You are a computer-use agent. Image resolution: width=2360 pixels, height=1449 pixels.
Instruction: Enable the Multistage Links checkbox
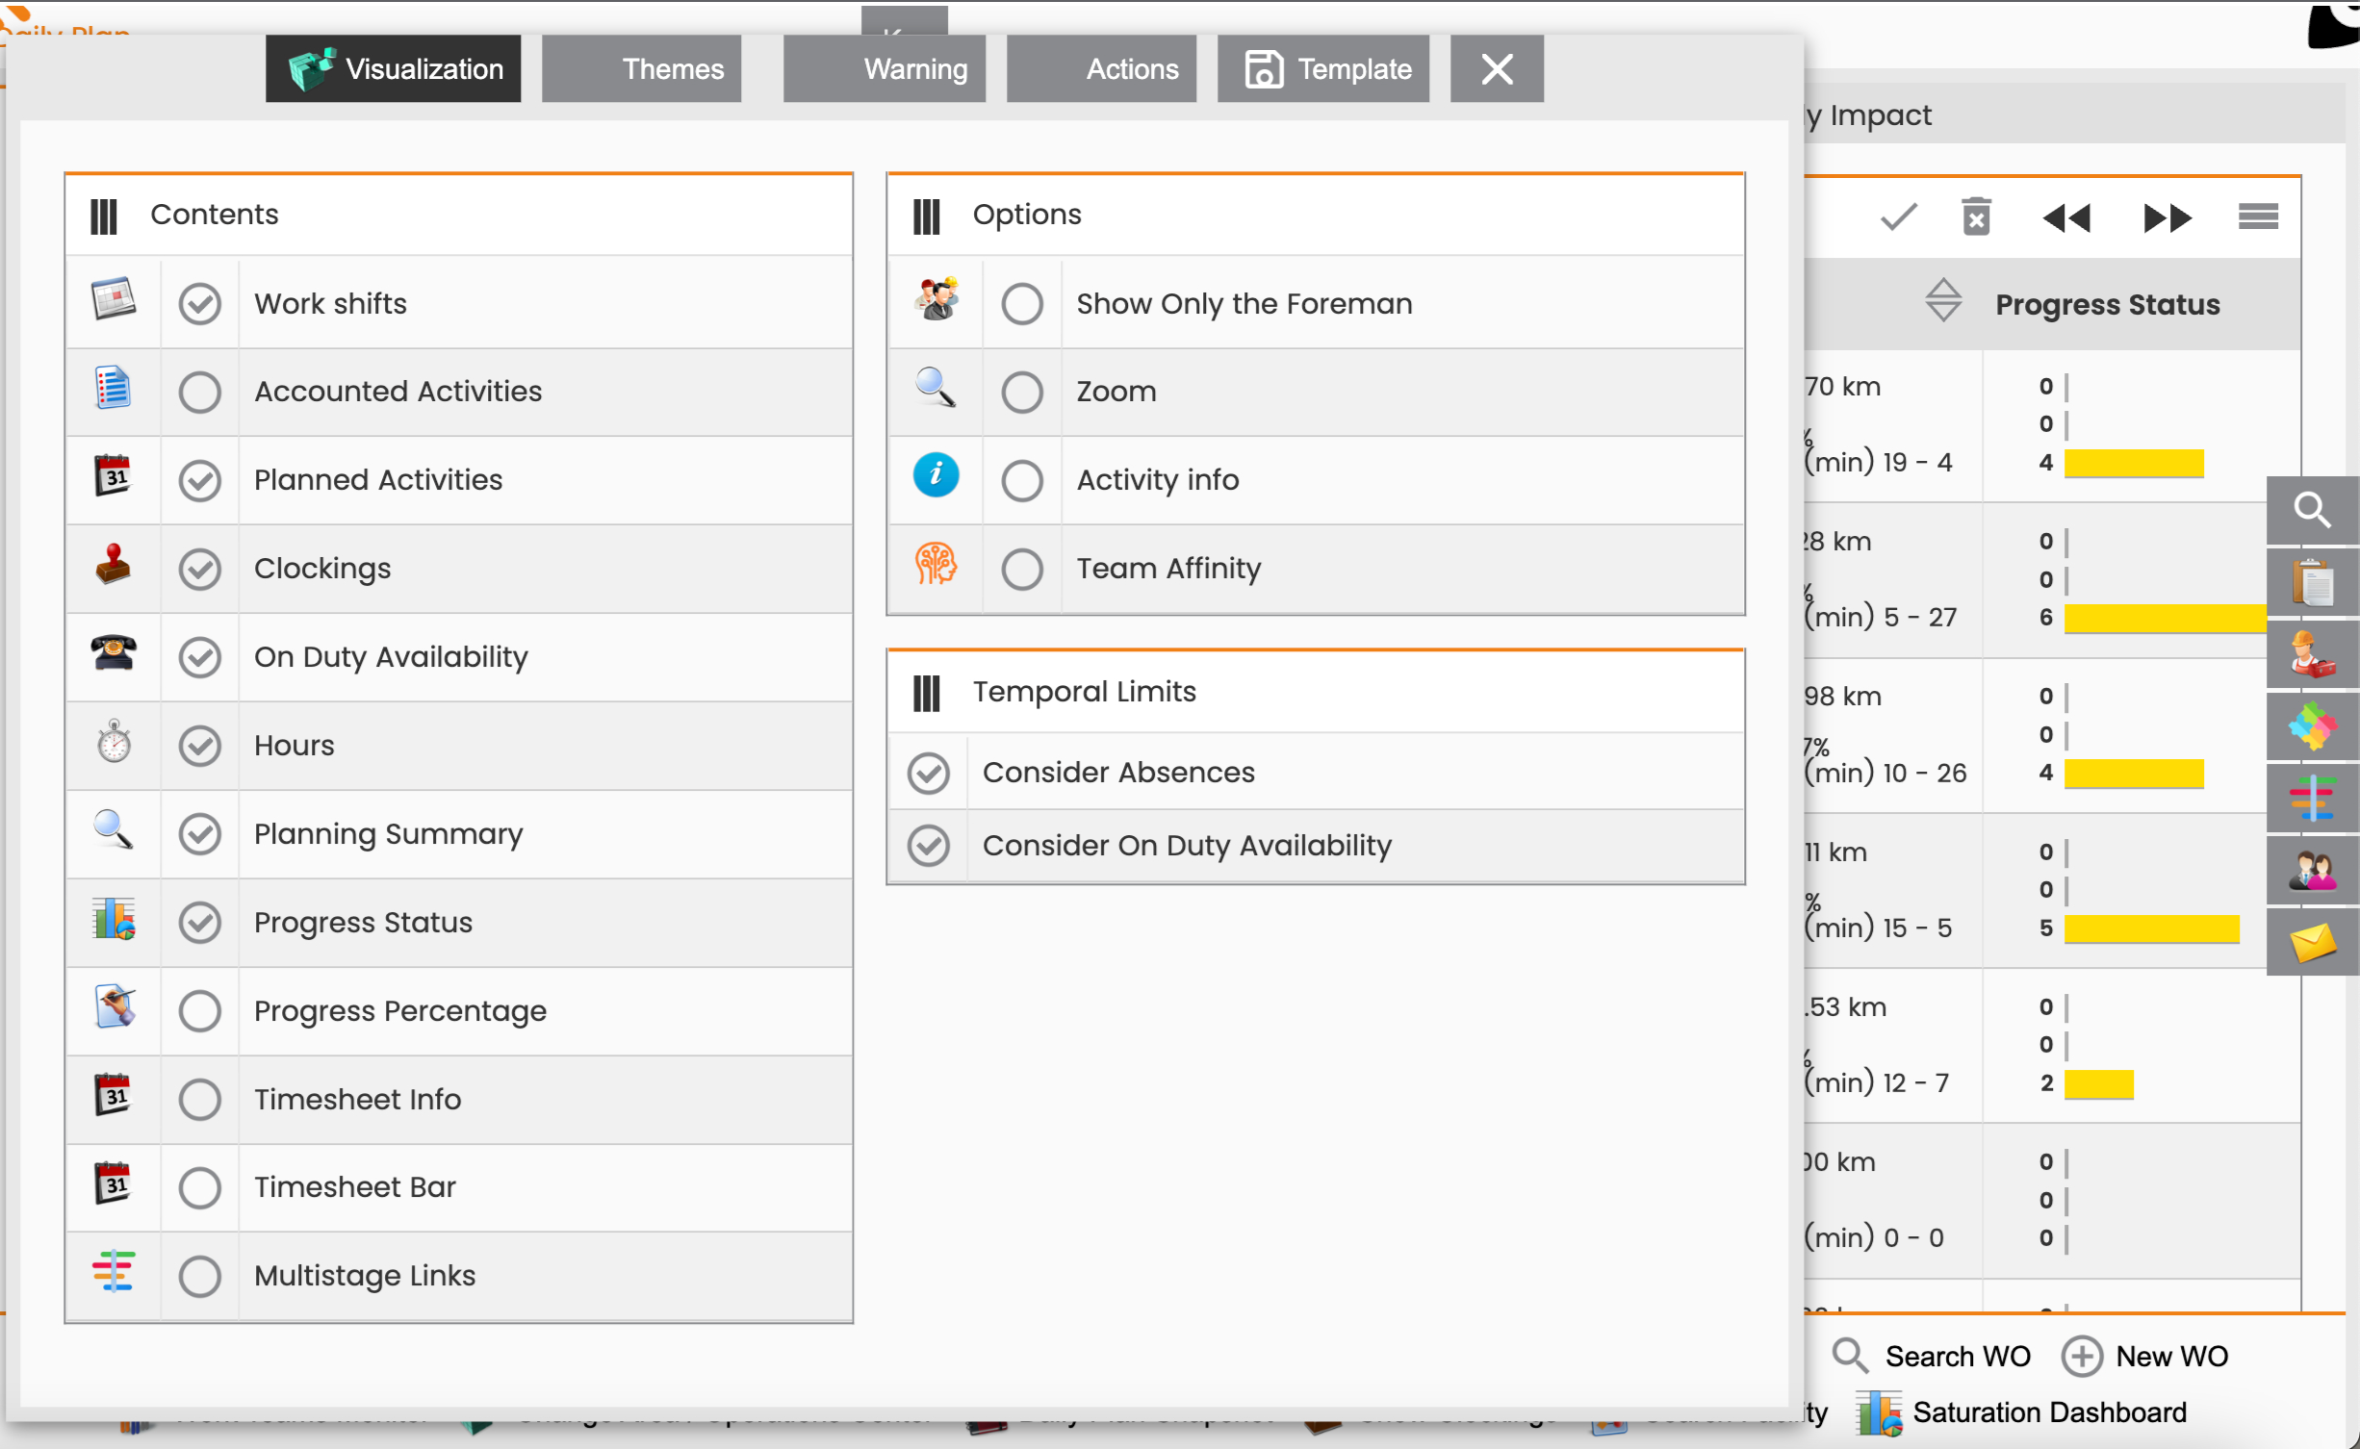200,1277
